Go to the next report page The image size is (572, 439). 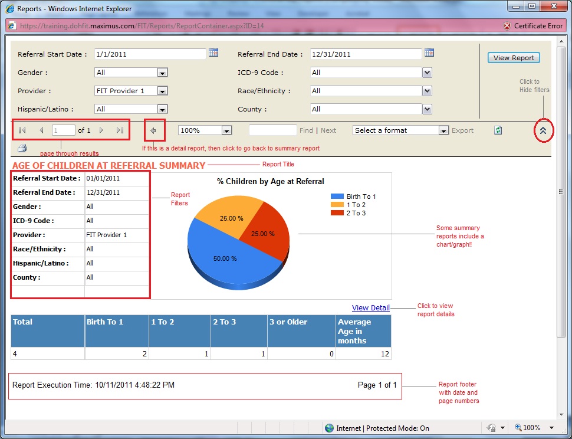point(101,130)
